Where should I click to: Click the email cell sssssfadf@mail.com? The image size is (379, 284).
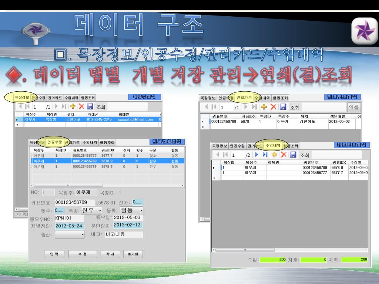click(138, 119)
